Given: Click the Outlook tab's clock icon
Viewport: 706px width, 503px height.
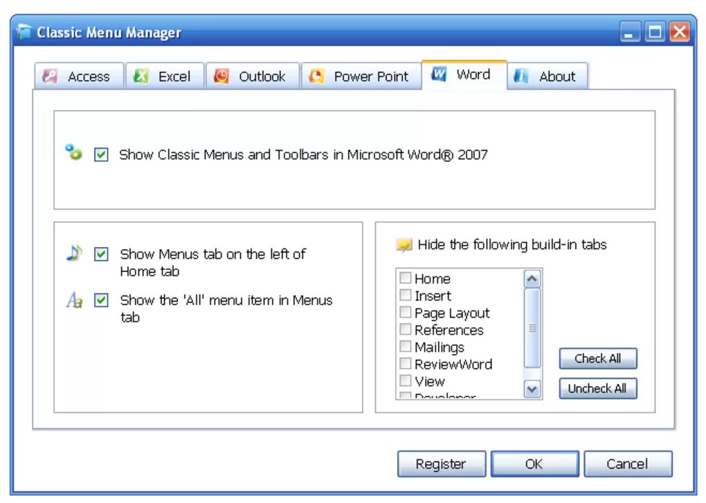Looking at the screenshot, I should click(x=221, y=76).
